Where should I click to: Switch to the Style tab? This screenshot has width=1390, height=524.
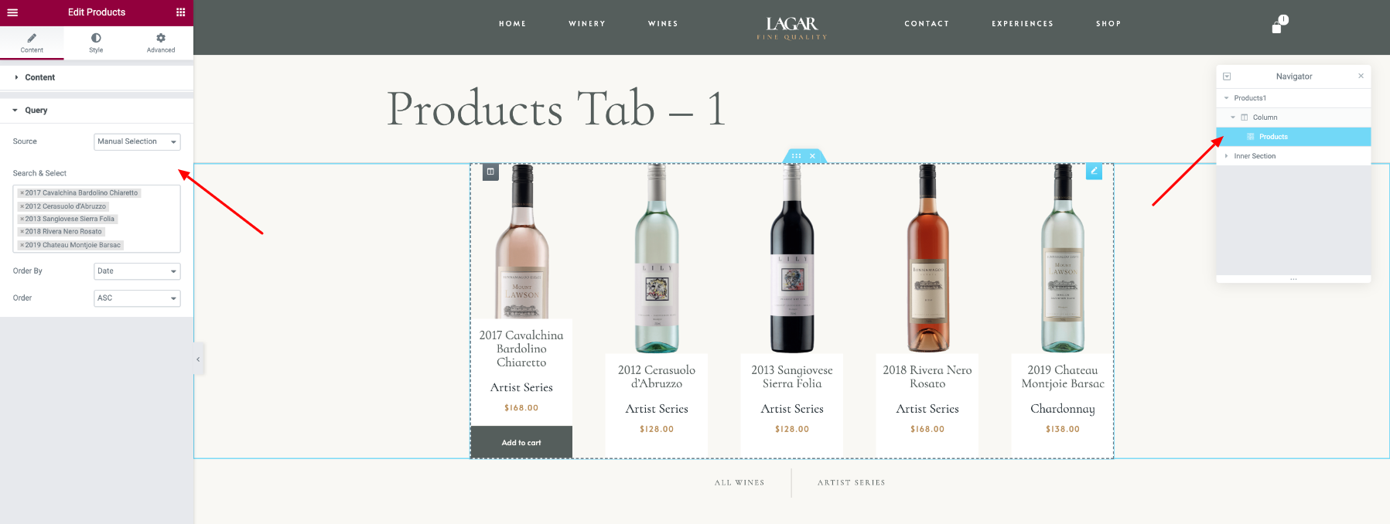pos(96,43)
